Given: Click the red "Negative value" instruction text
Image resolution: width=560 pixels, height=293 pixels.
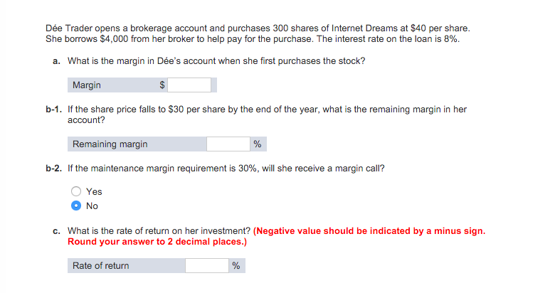Looking at the screenshot, I should point(369,231).
